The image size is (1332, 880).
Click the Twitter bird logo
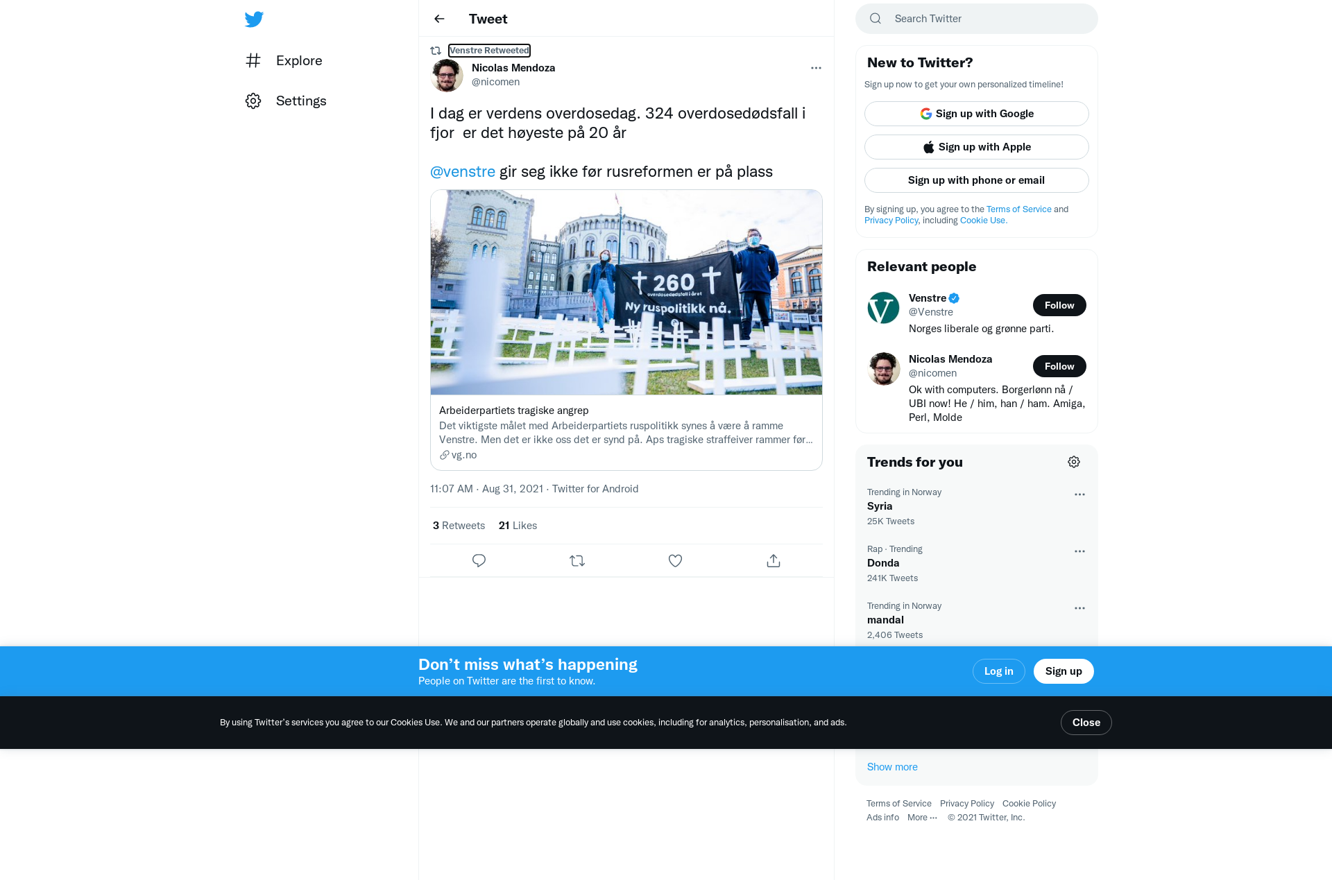coord(254,19)
